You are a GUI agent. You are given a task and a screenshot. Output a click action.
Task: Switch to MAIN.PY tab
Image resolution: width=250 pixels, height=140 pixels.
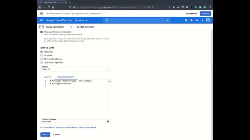tap(47, 77)
